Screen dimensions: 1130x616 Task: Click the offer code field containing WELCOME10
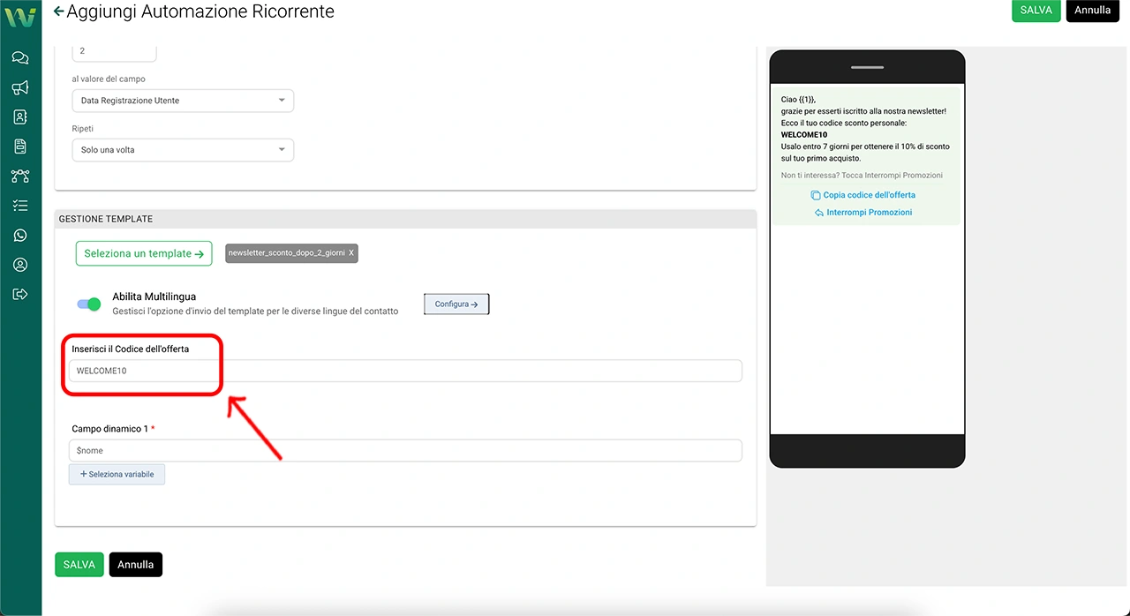click(405, 371)
